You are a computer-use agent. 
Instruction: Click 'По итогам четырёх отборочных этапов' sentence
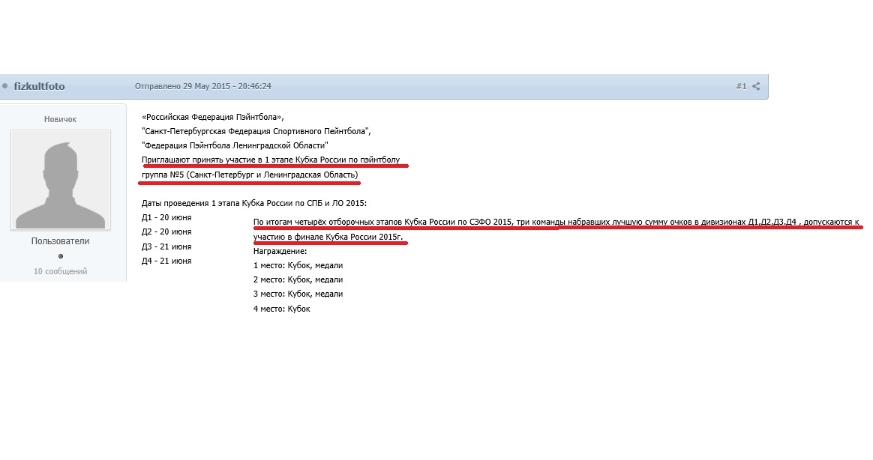tap(556, 222)
